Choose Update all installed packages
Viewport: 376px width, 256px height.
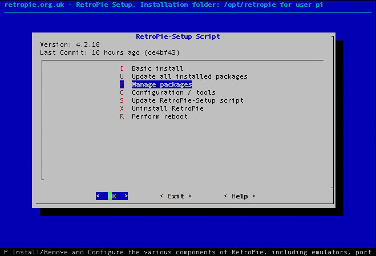point(189,76)
